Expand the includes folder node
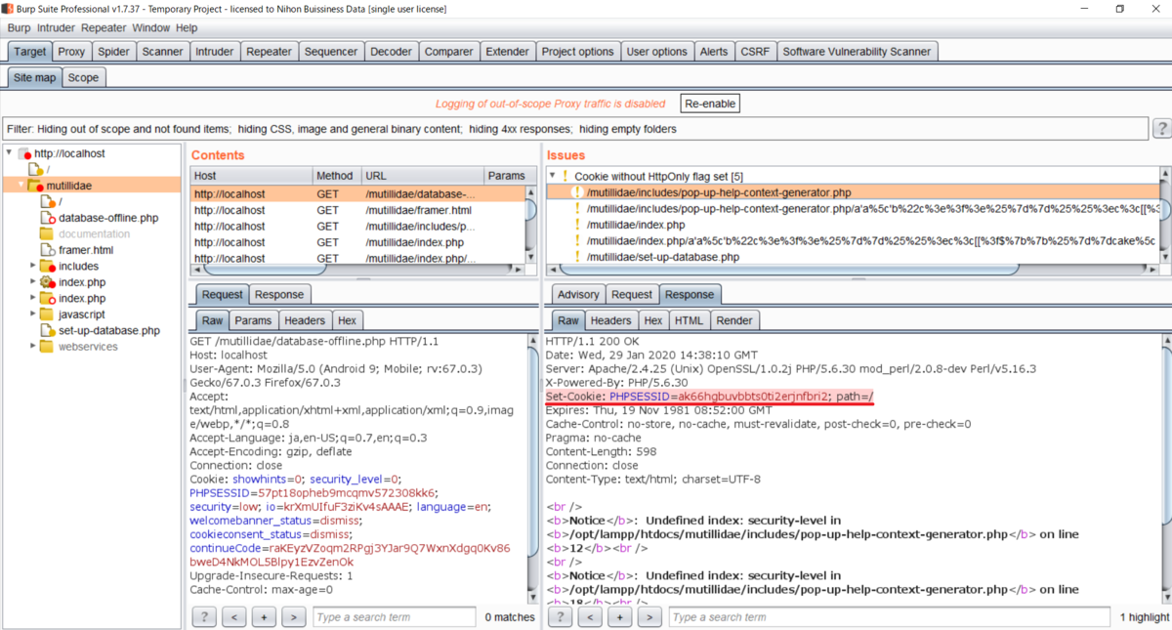 (32, 266)
